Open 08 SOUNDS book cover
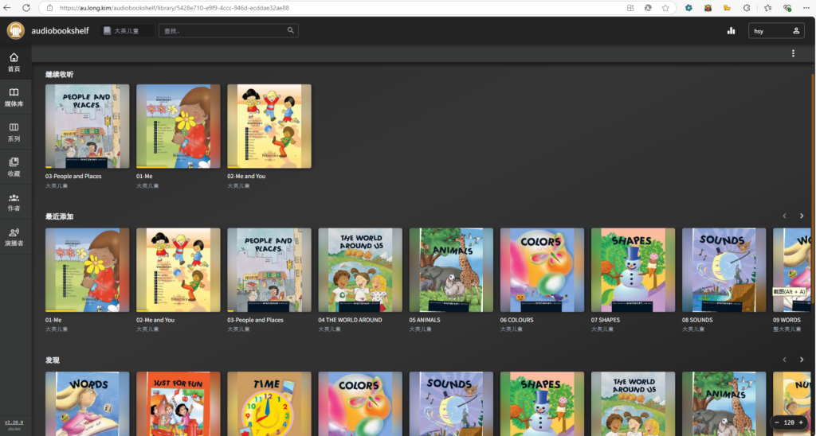Screen dimensions: 816x436 [724, 270]
